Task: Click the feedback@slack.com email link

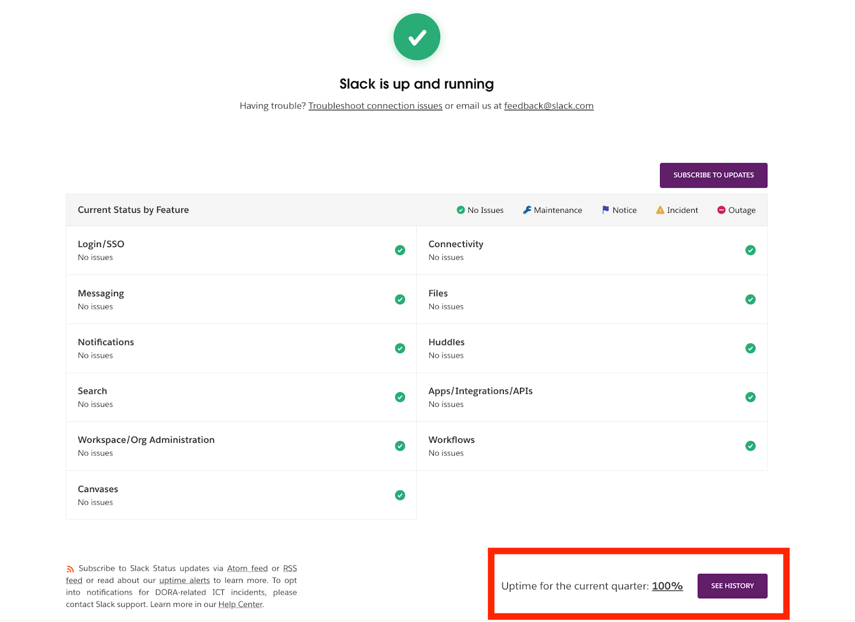Action: (549, 106)
